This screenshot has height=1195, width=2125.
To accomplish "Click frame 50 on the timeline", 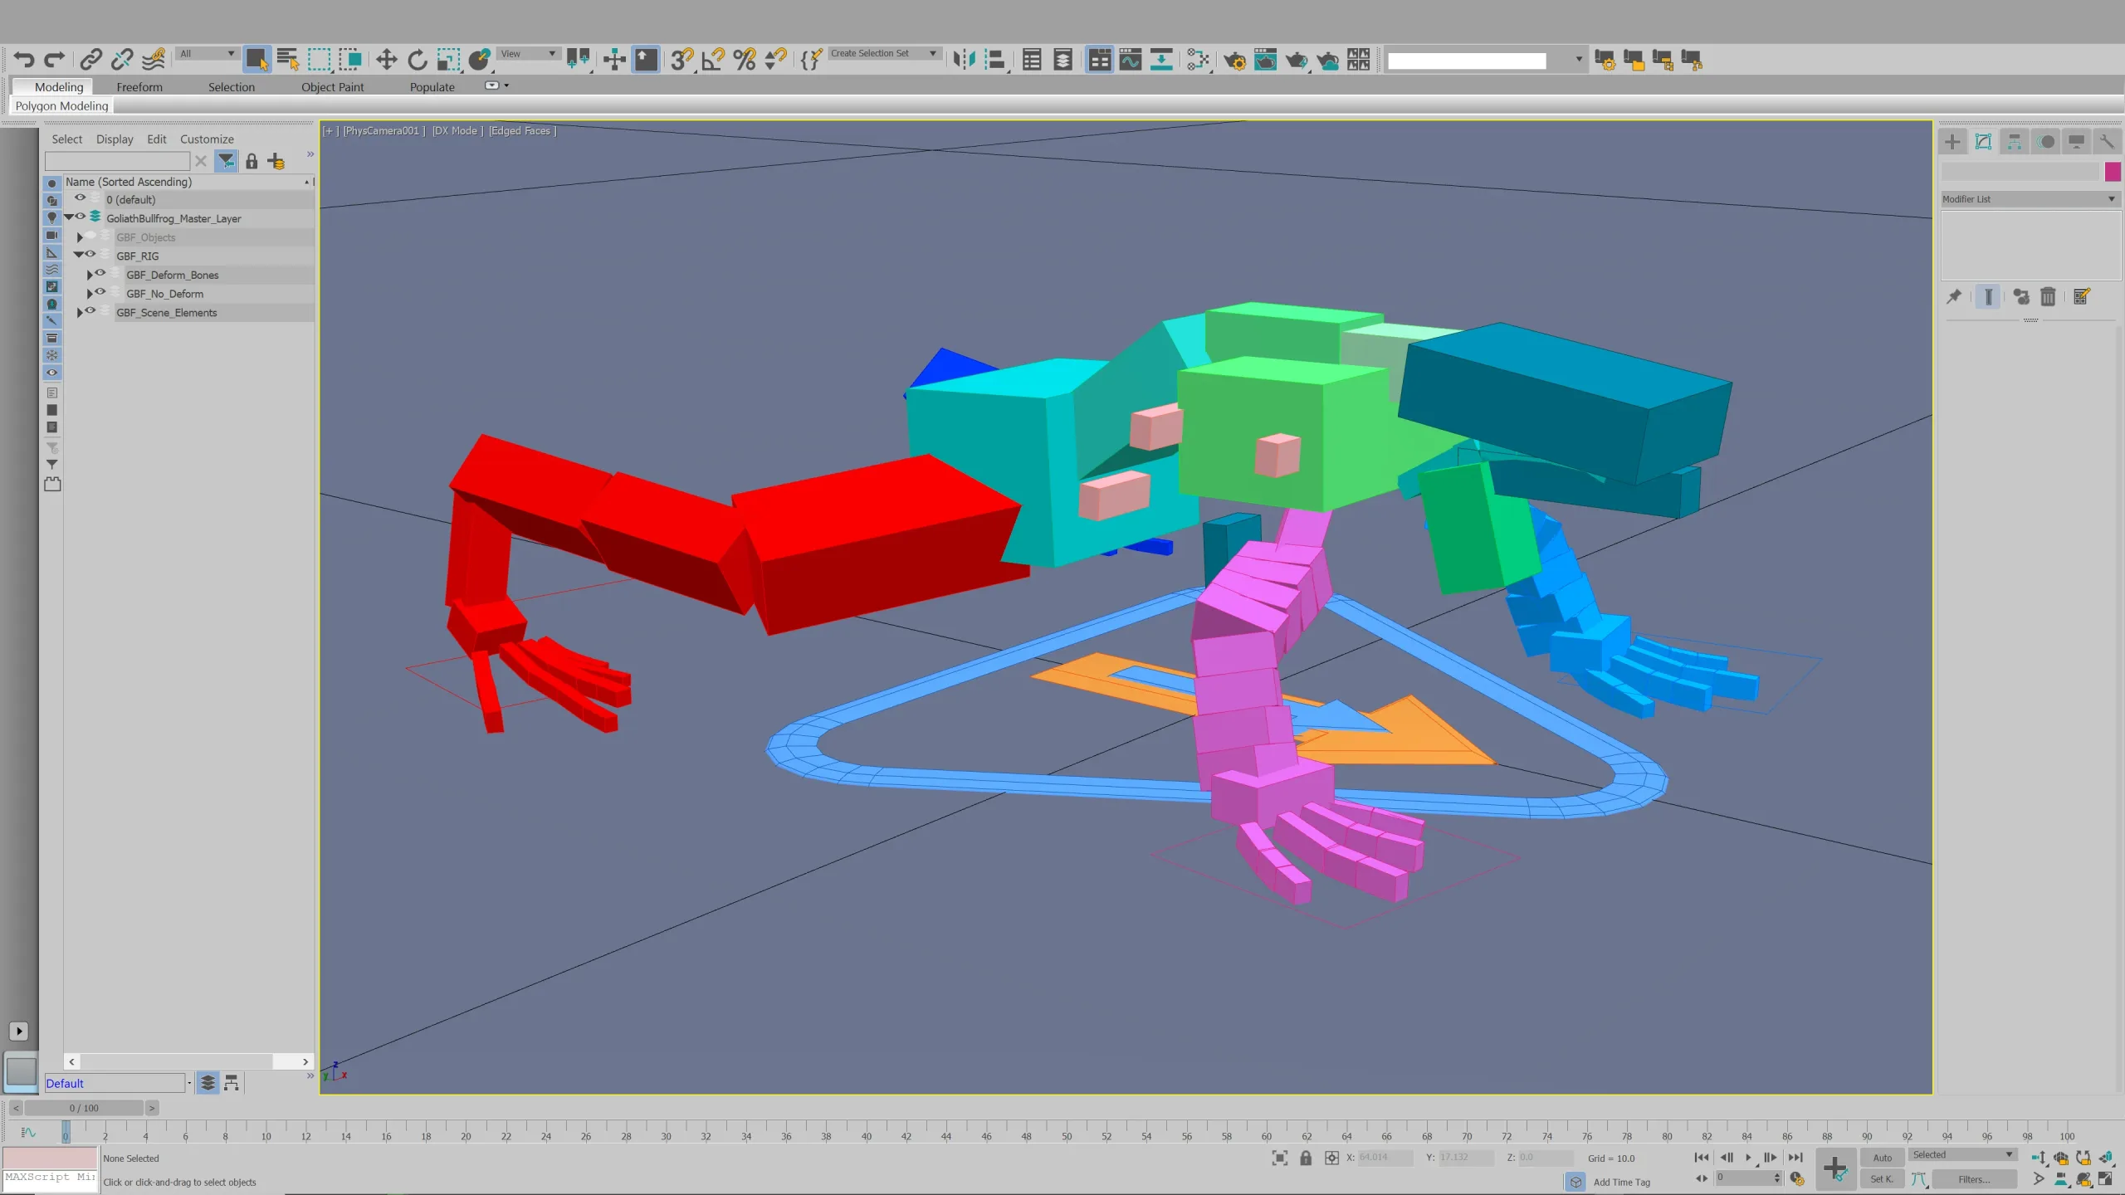I will click(x=1067, y=1134).
